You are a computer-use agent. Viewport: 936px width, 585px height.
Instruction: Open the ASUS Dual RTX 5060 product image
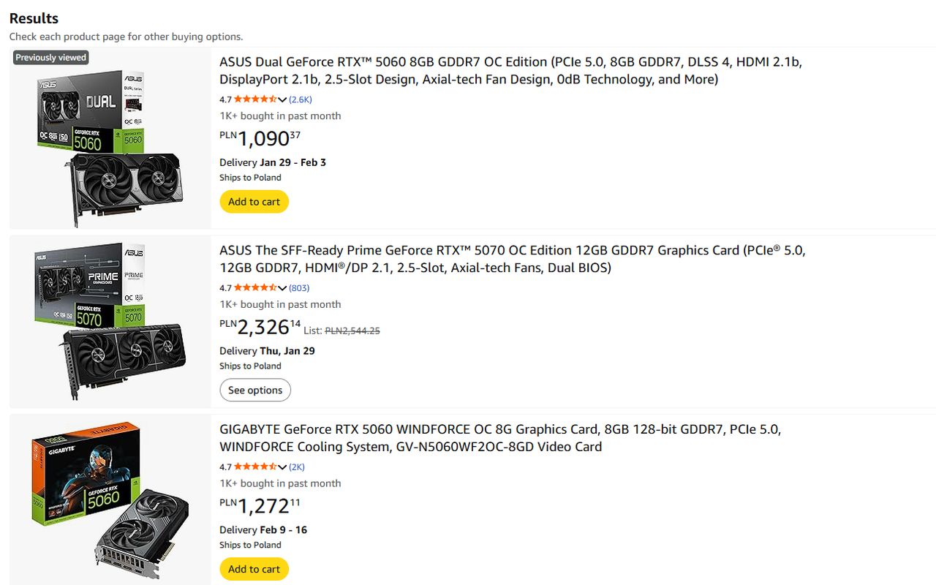pos(110,139)
